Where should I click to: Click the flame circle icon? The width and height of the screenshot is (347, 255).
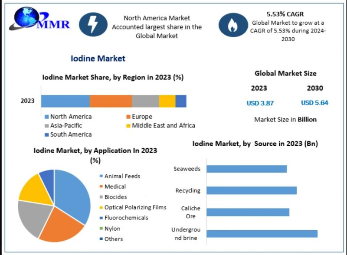pyautogui.click(x=232, y=25)
